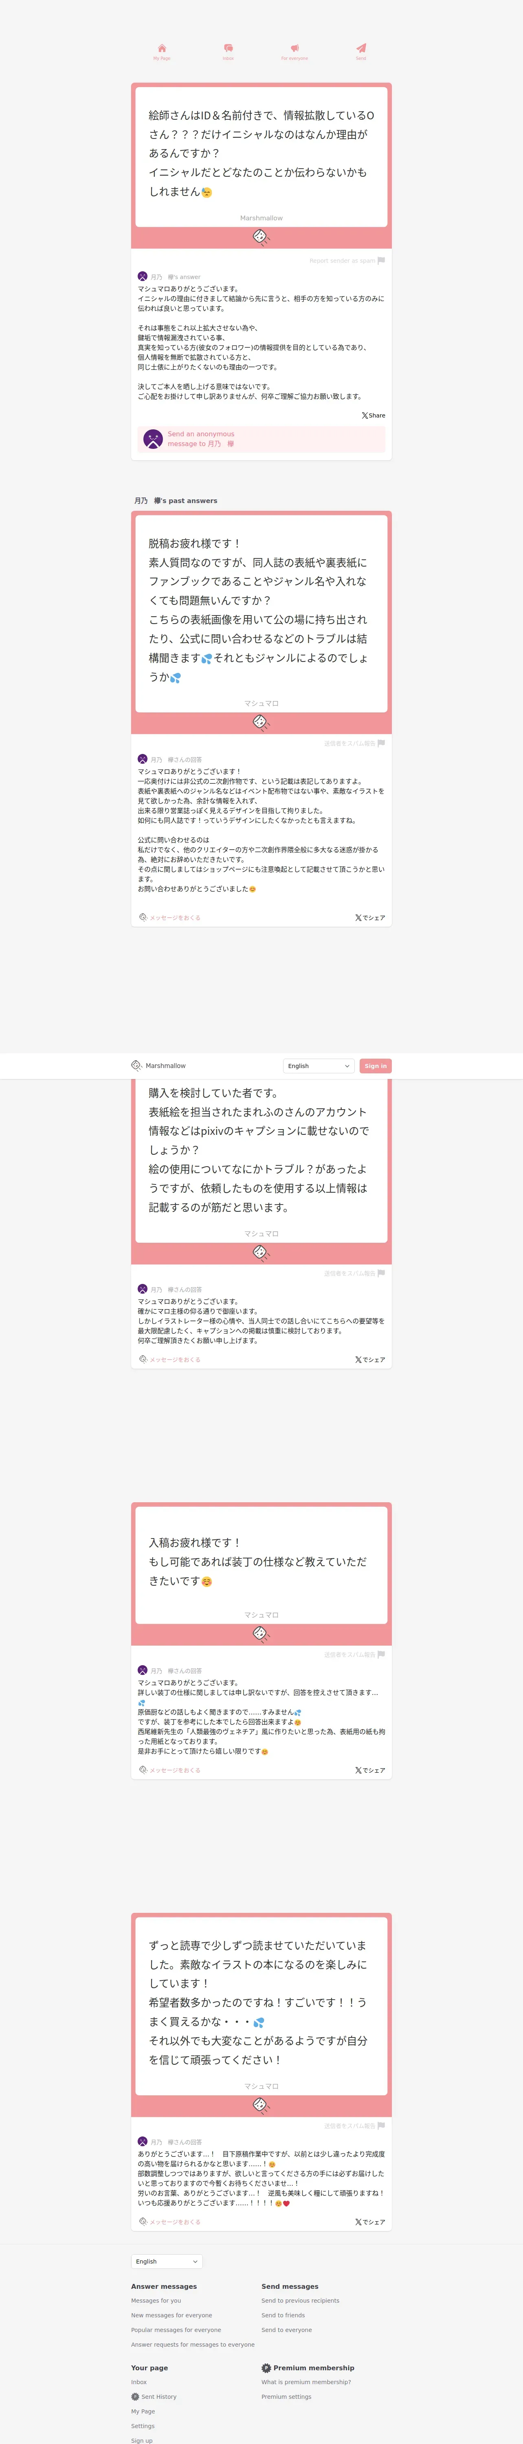Click the X でシェア icon on the 購入を検討 card
Viewport: 523px width, 2444px height.
(359, 1360)
